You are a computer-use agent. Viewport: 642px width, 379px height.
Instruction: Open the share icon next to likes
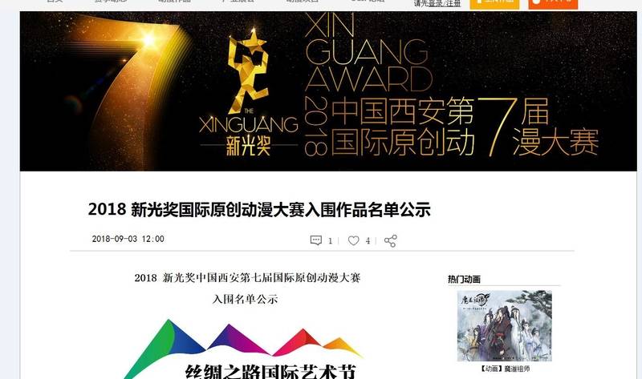point(390,241)
